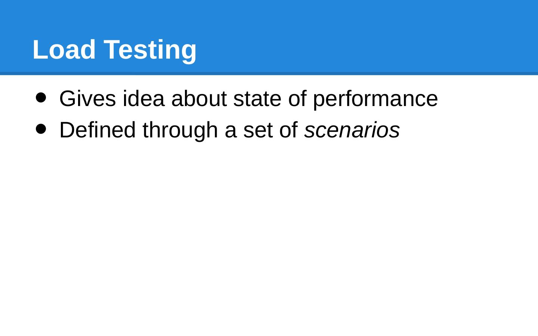
Task: Select the word "Gives" in first bullet
Action: click(87, 99)
